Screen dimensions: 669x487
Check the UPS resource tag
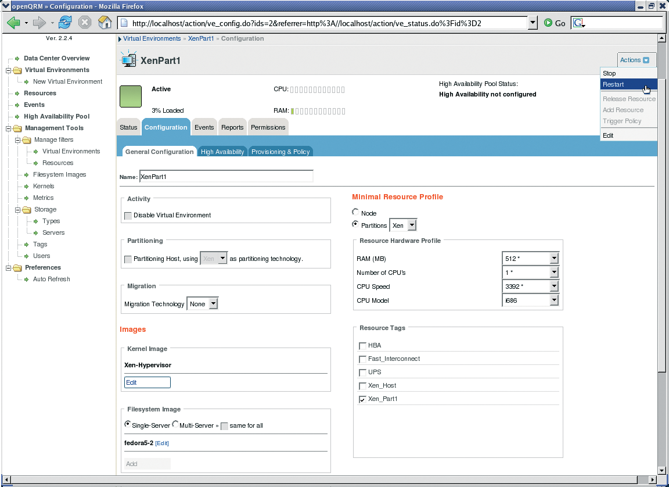coord(362,372)
